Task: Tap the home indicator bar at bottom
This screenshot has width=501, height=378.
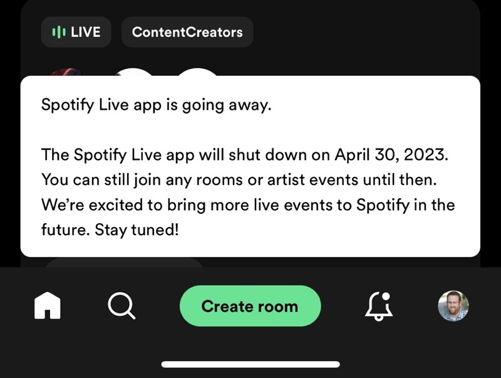Action: tap(250, 364)
